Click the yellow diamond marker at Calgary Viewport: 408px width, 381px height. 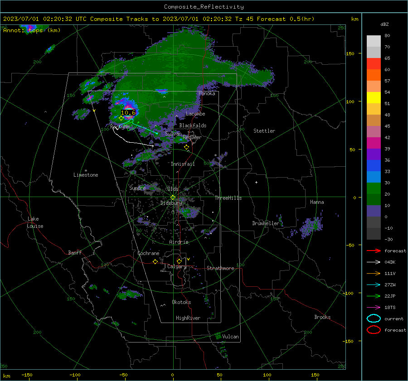pos(179,261)
